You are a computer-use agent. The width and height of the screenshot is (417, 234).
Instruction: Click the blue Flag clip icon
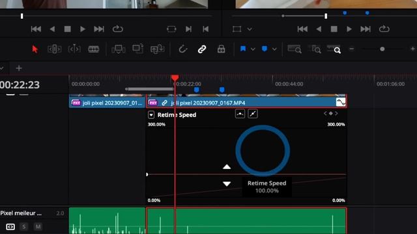tap(243, 49)
